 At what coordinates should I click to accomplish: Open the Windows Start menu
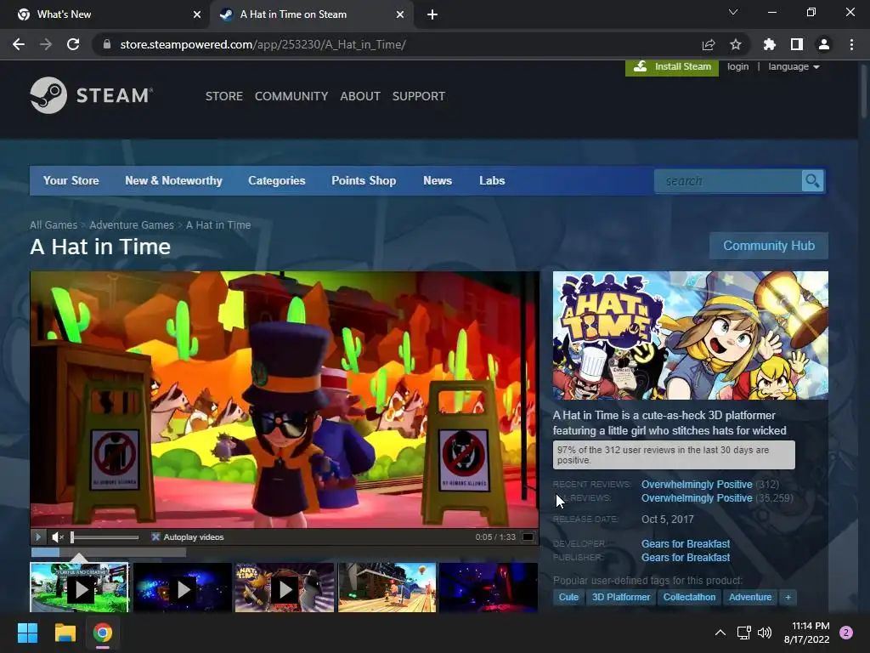27,633
